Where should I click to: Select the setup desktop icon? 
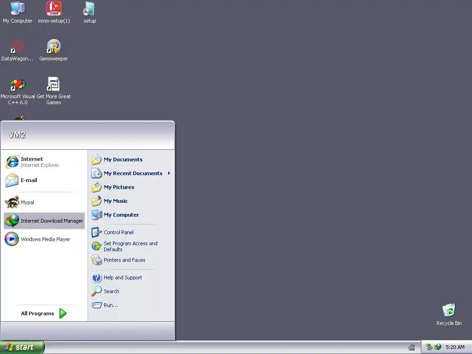[89, 12]
